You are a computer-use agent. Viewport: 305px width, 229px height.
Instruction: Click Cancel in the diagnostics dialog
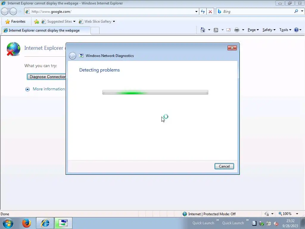point(224,166)
